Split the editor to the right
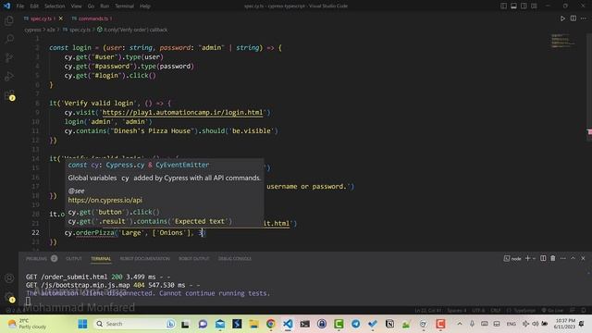The height and width of the screenshot is (333, 592). coord(573,18)
